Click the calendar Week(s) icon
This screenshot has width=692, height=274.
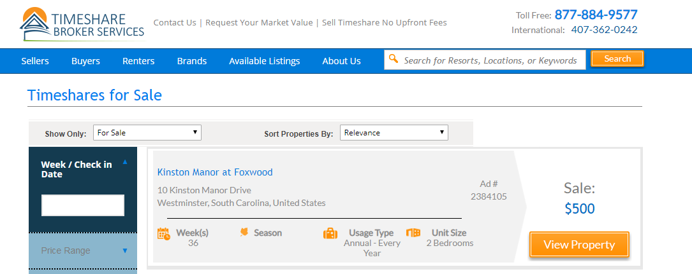click(164, 233)
